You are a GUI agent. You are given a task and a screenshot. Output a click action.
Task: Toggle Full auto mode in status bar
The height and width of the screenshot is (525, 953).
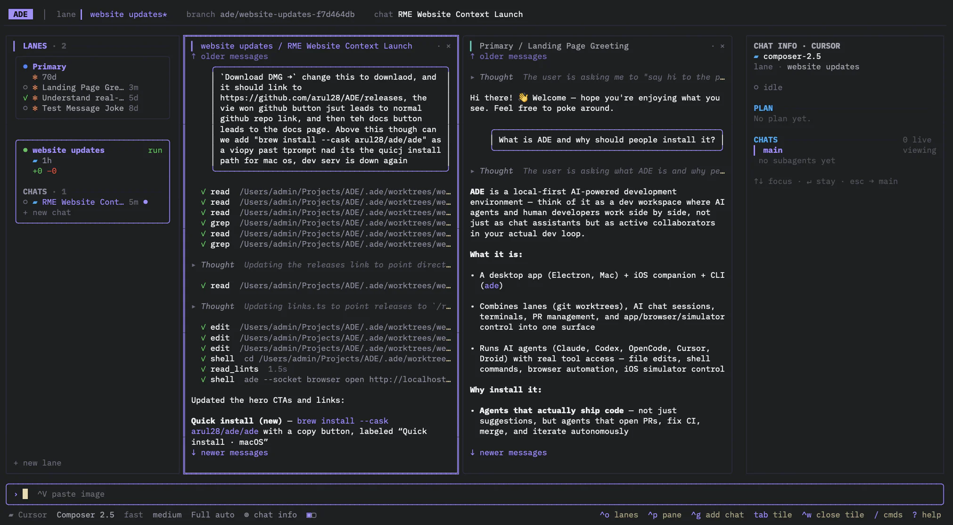213,515
